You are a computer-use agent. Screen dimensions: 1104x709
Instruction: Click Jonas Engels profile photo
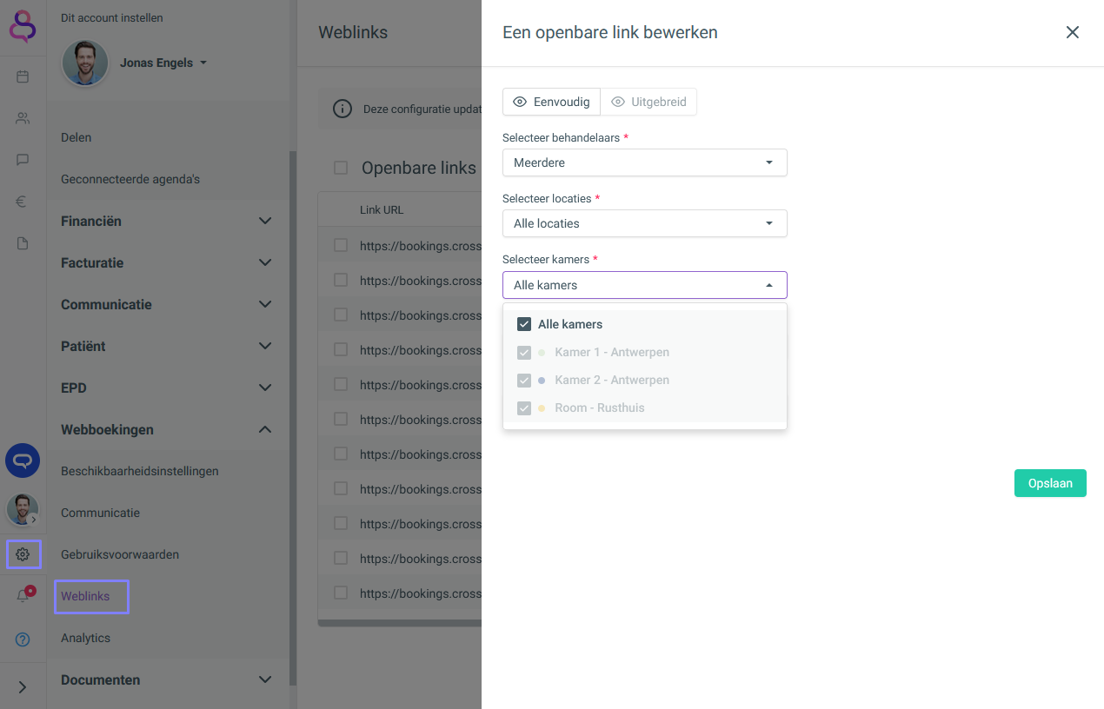tap(85, 63)
